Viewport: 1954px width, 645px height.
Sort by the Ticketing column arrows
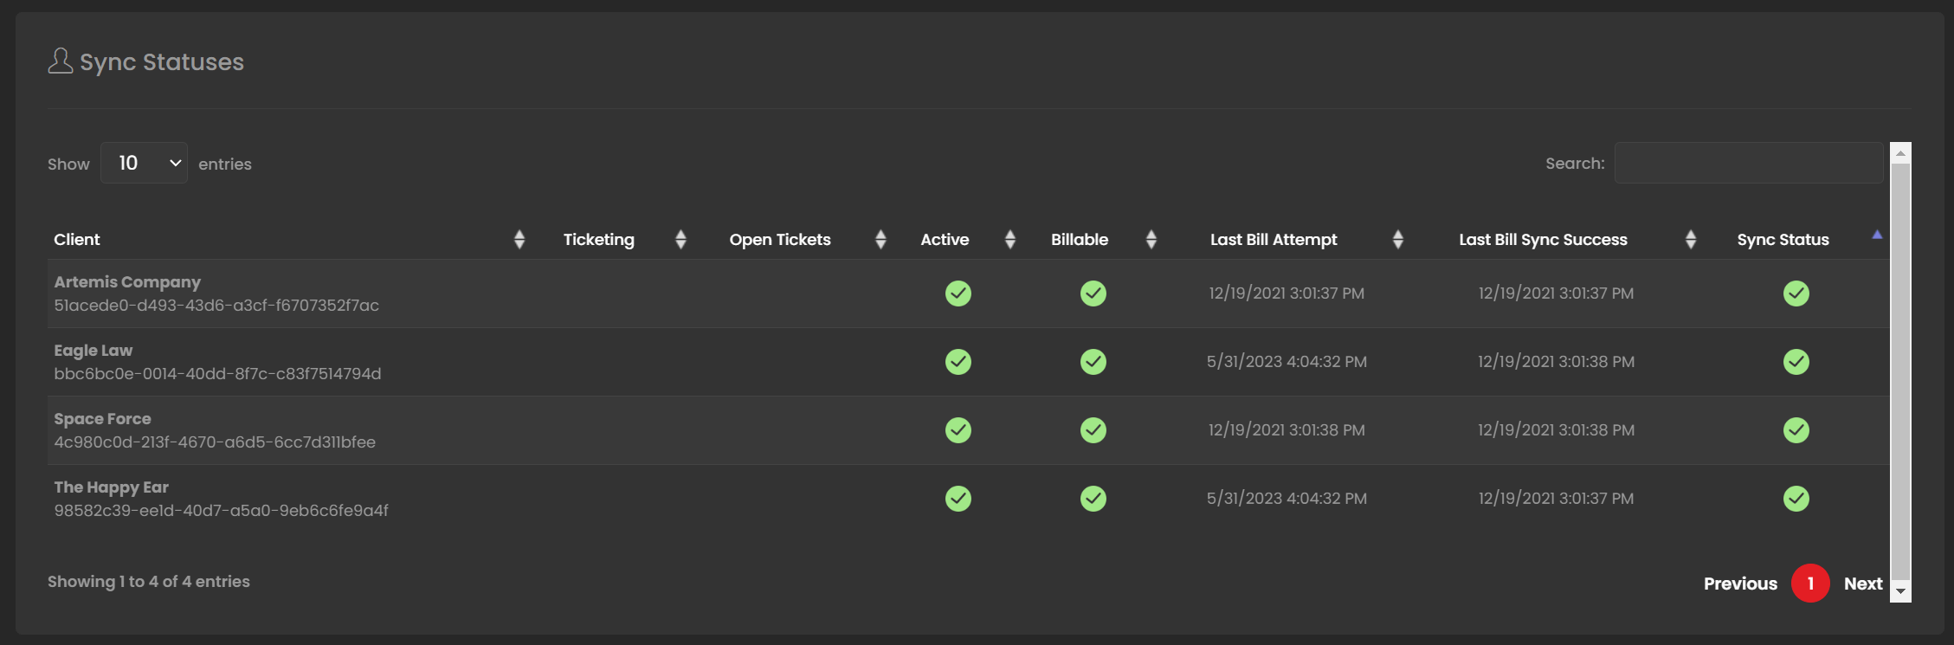tap(680, 240)
